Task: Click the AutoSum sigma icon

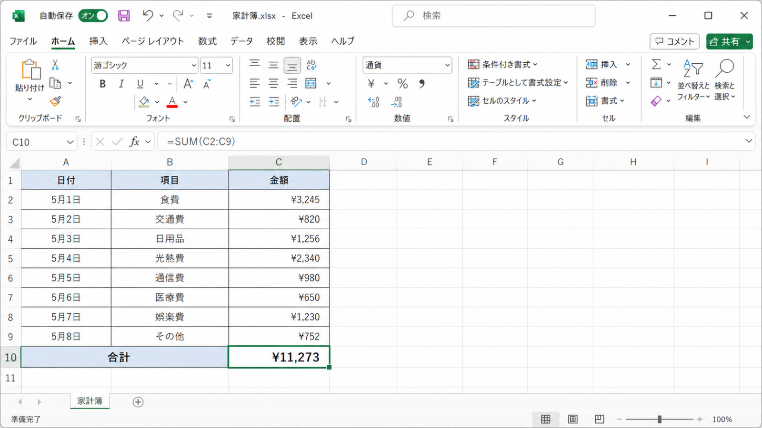Action: [656, 64]
